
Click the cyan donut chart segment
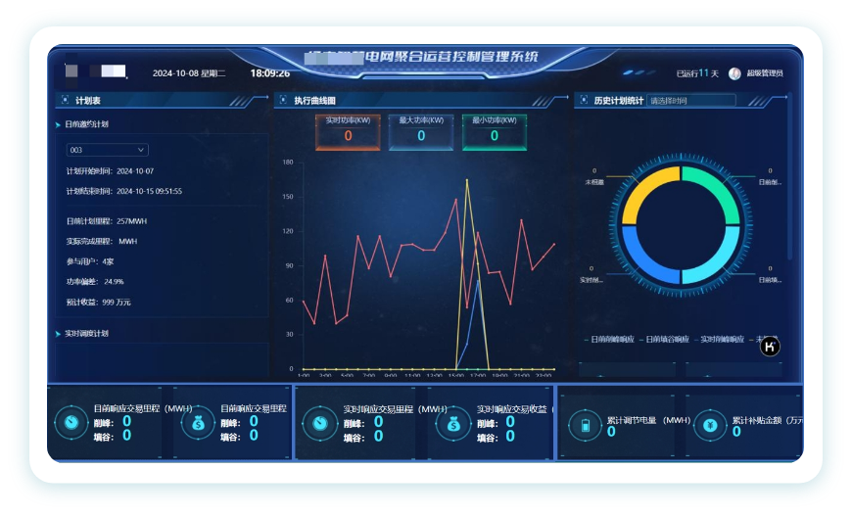pyautogui.click(x=719, y=262)
